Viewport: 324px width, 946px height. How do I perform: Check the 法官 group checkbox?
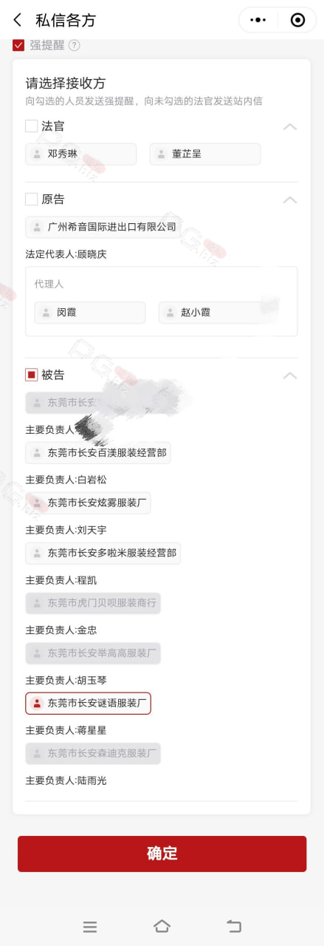coord(31,126)
